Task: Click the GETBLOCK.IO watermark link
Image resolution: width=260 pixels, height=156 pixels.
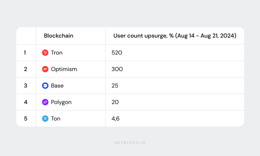Action: pos(130,143)
